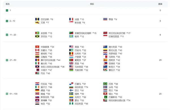Select the green swatch for rank 2 - 10

[x=7, y=21]
